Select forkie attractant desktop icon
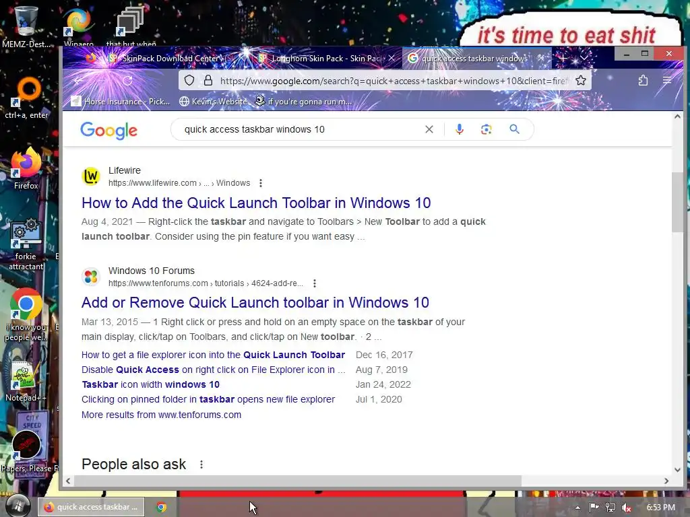690x517 pixels. click(x=26, y=245)
